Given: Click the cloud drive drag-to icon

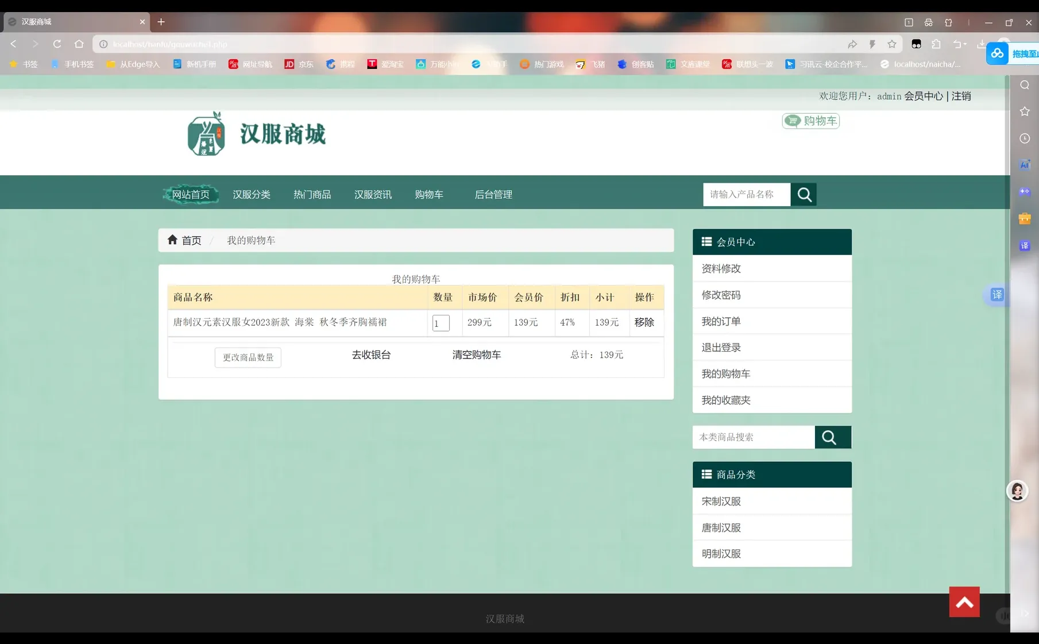Looking at the screenshot, I should (x=998, y=53).
